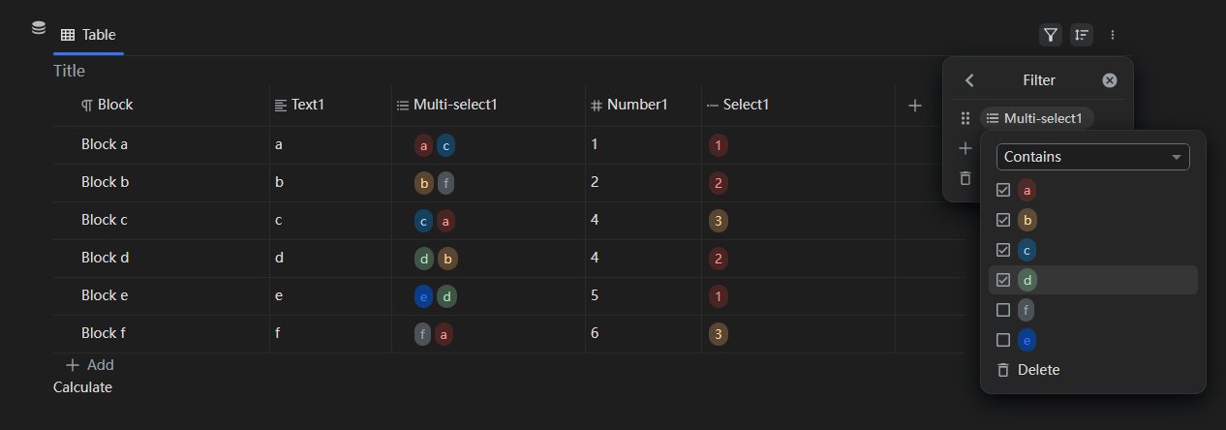Click the Title input field
1226x430 pixels.
pos(70,71)
